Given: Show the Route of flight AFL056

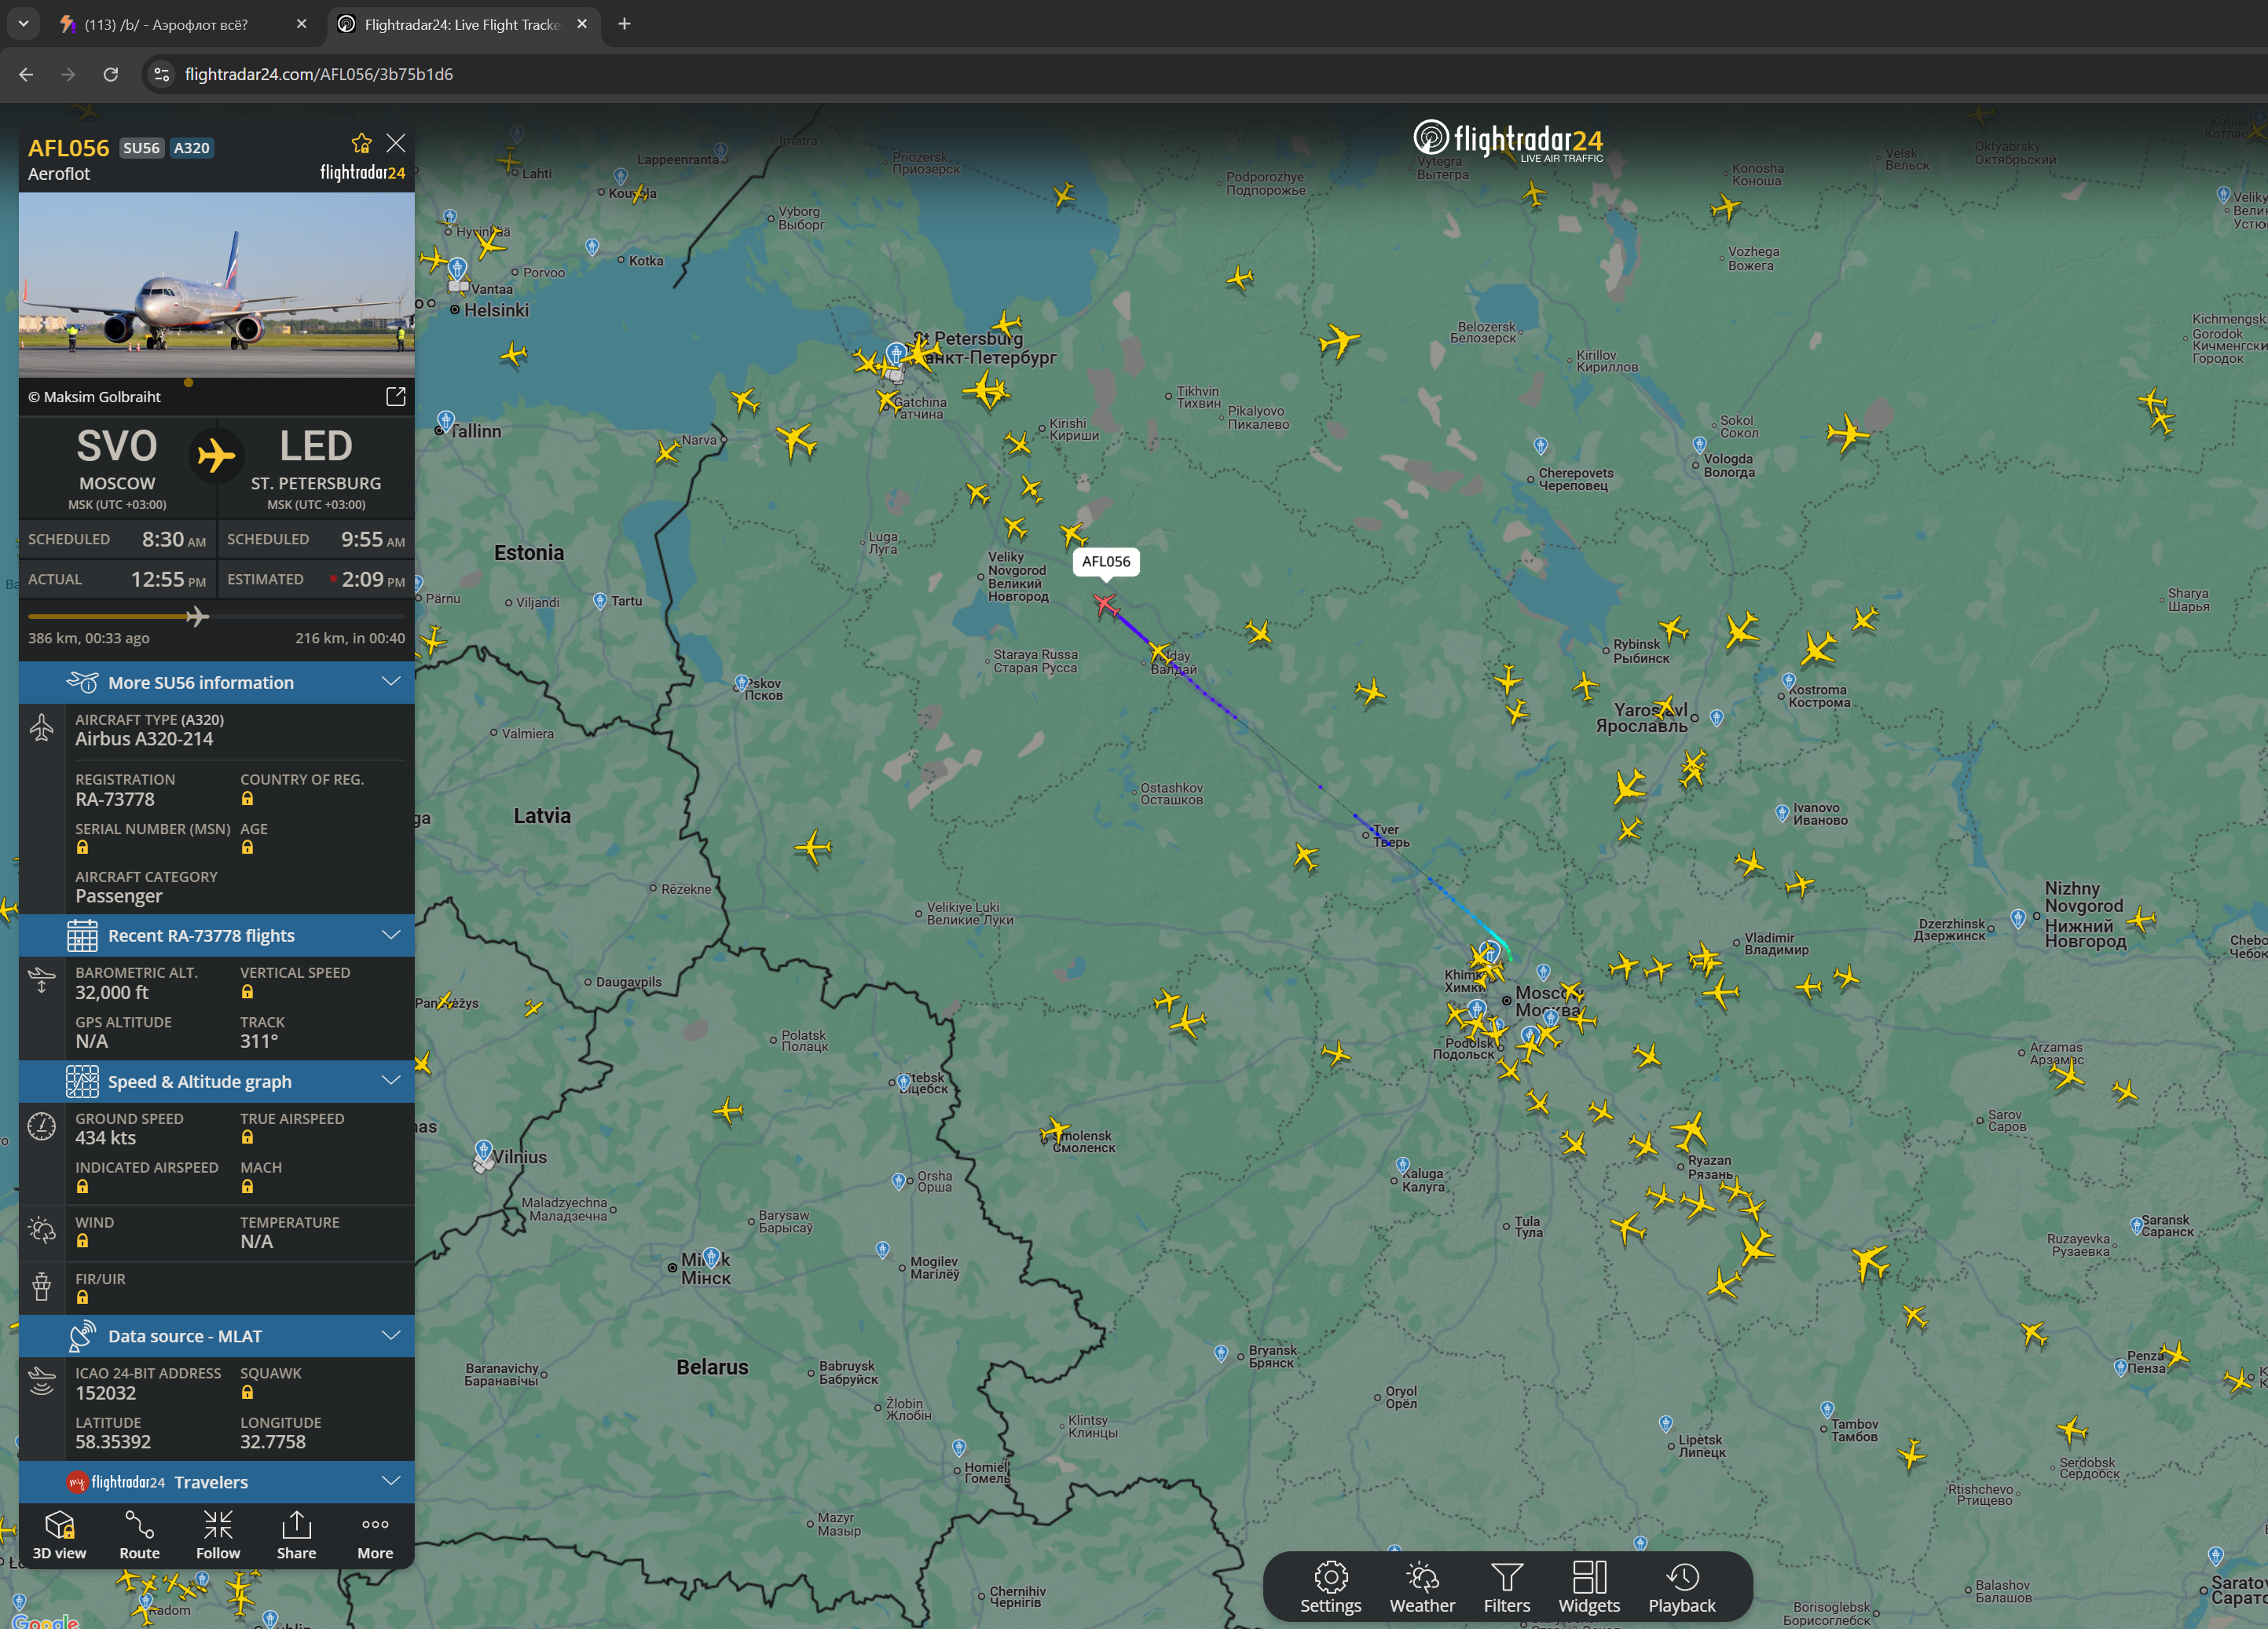Looking at the screenshot, I should click(139, 1535).
